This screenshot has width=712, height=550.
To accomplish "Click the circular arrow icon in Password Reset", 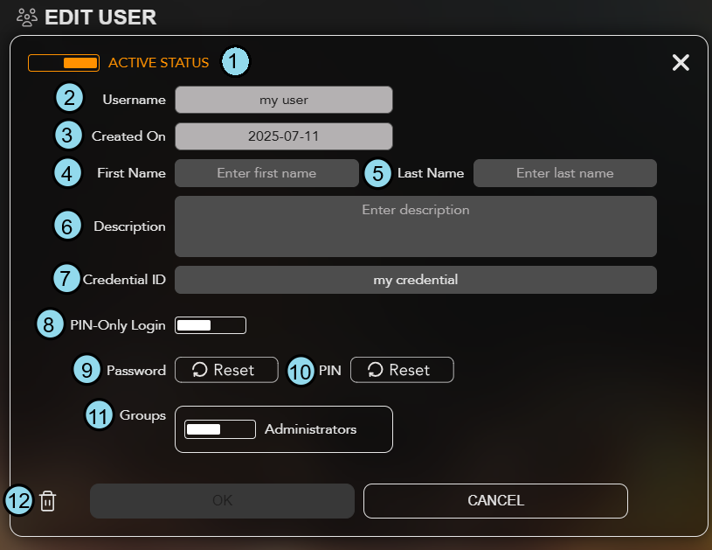I will click(200, 370).
